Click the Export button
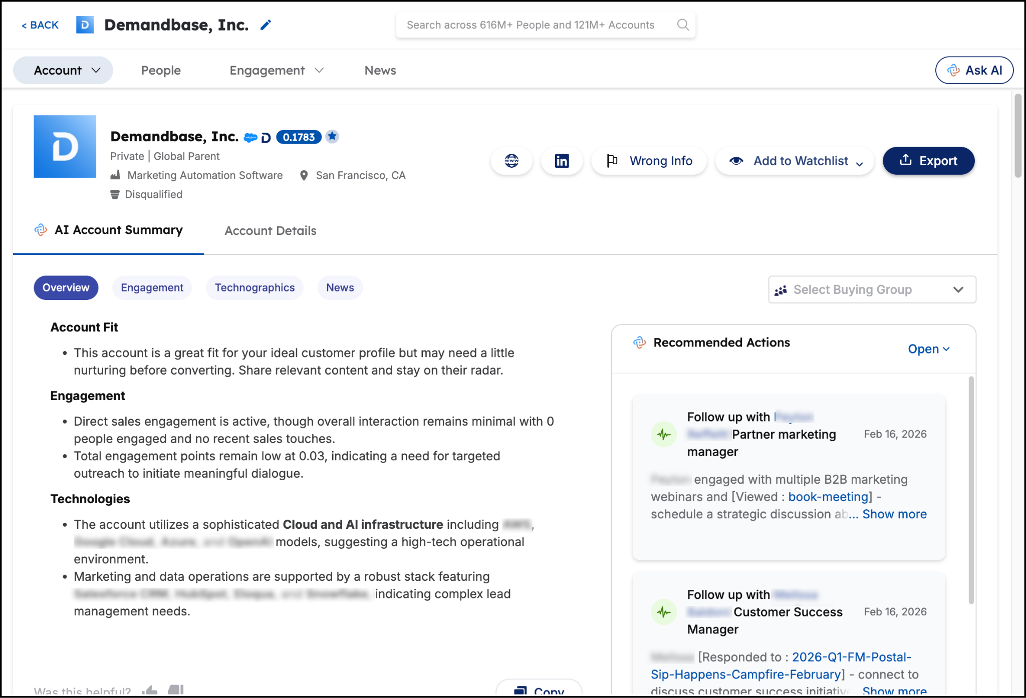 (x=928, y=161)
